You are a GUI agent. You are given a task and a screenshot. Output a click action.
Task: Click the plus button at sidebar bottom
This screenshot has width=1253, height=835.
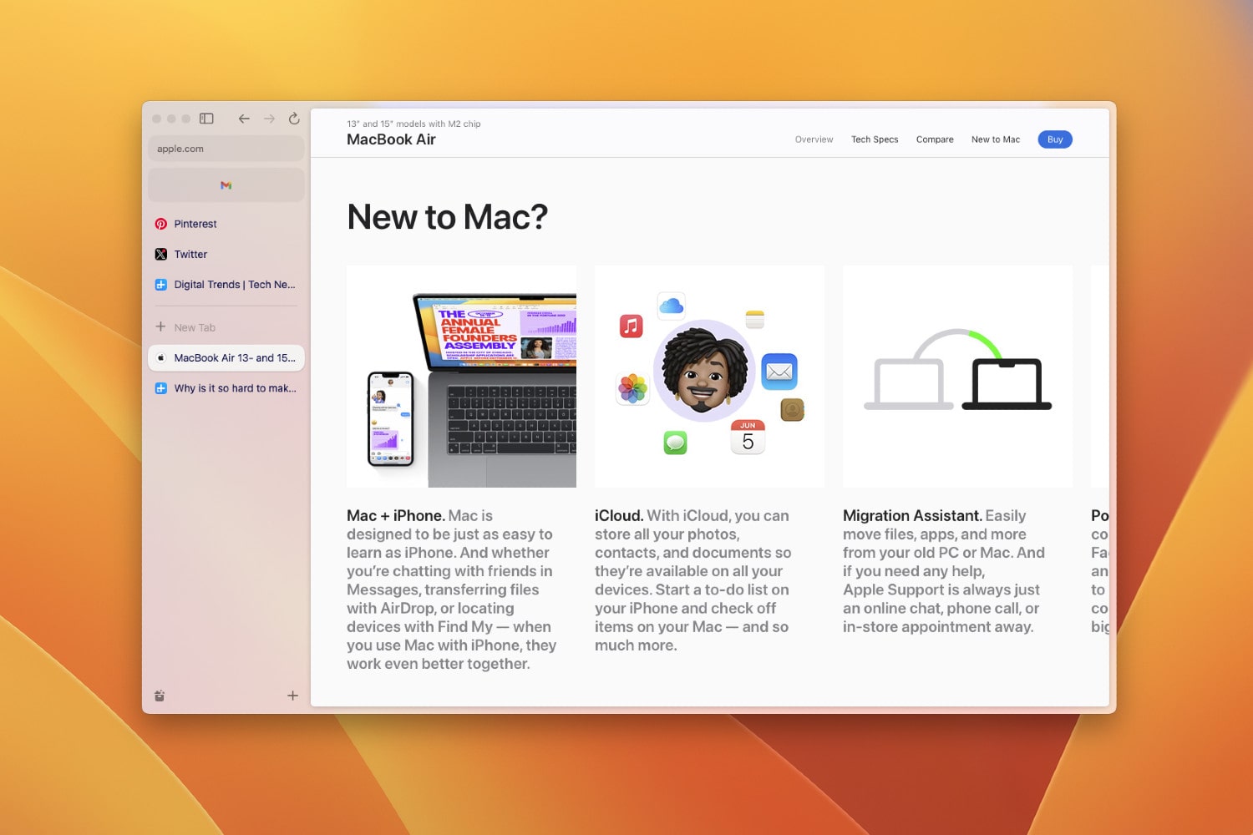pyautogui.click(x=292, y=696)
